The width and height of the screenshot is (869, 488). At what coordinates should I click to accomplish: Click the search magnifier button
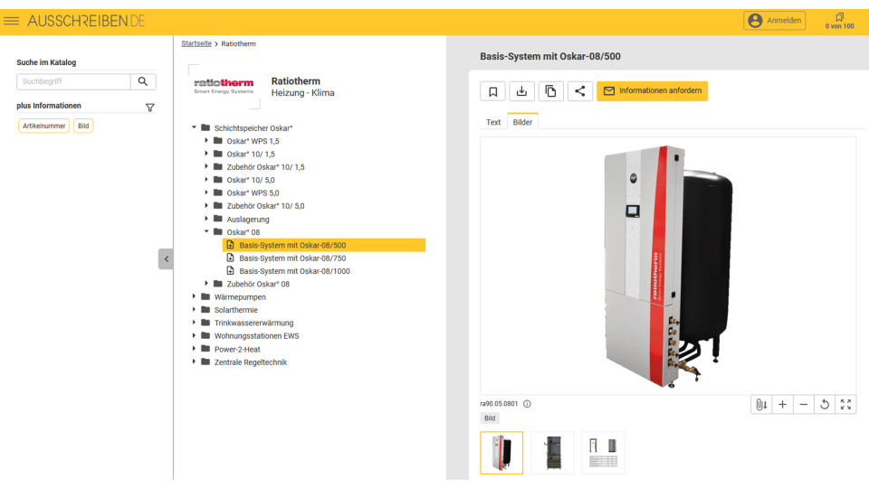pyautogui.click(x=143, y=81)
